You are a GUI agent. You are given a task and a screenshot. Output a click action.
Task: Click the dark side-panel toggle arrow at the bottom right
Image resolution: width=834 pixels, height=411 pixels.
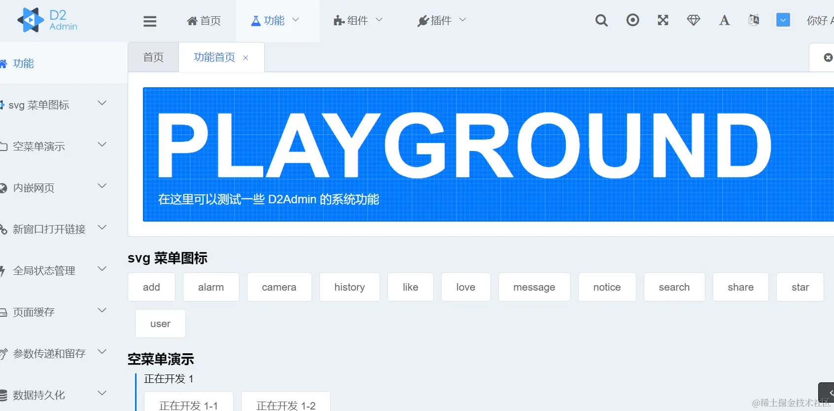click(x=827, y=393)
